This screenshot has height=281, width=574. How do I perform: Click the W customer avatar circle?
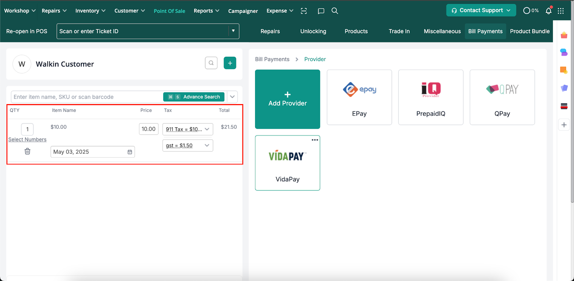[x=22, y=64]
